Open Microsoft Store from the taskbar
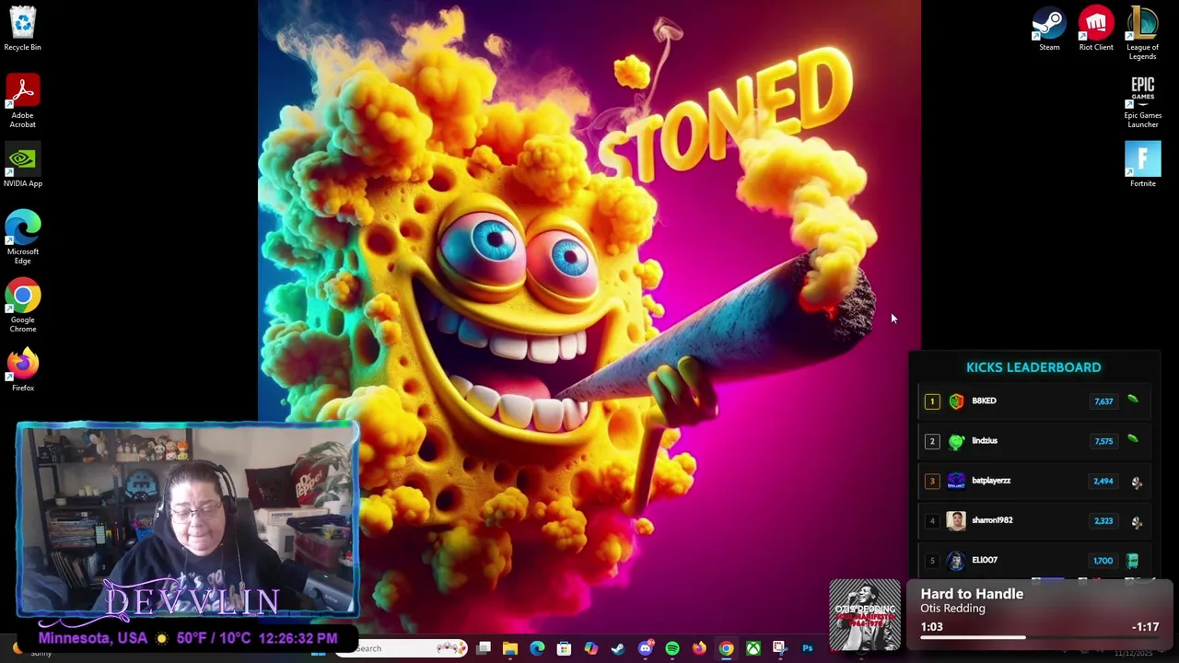This screenshot has width=1179, height=663. pos(564,648)
